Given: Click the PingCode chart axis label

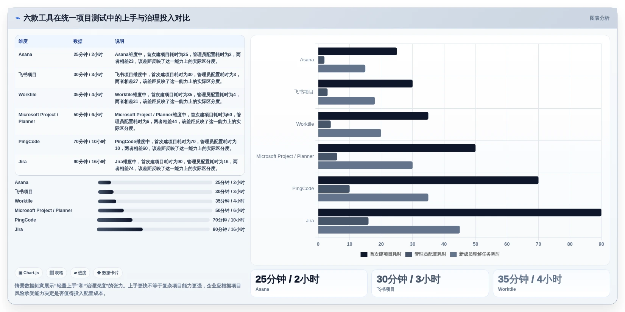Looking at the screenshot, I should pos(303,189).
